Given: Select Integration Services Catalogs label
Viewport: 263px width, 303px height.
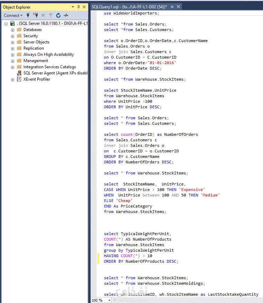Looking at the screenshot, I should click(x=50, y=67).
